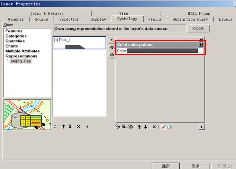The image size is (236, 169).
Task: Click the symbology preview map thumbnail
Action: 27,115
